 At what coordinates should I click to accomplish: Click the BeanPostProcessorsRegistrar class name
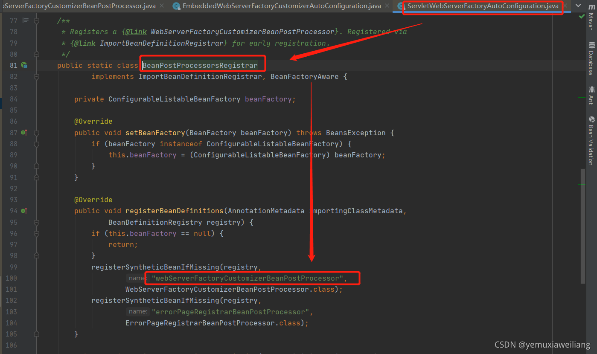[200, 65]
